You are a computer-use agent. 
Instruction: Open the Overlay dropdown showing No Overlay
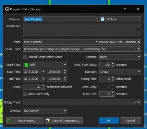pos(45,111)
